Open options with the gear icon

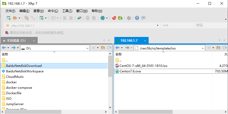pyautogui.click(x=129, y=18)
